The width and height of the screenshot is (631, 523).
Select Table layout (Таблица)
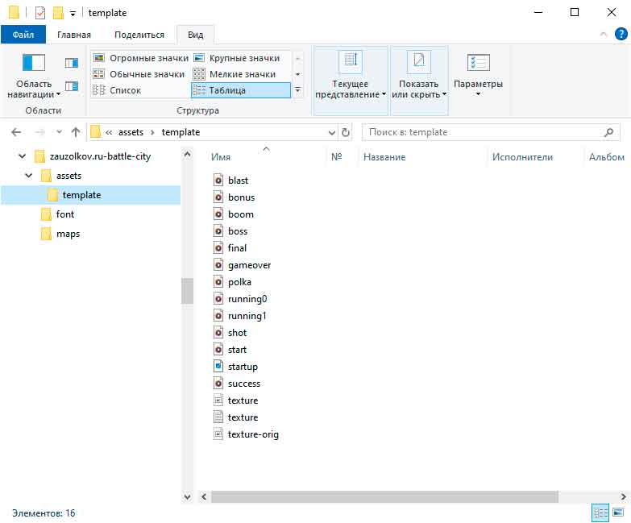(241, 90)
